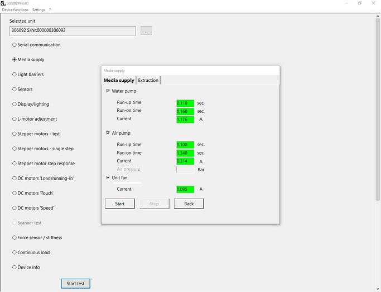Disable the Unit fan checkbox

point(108,178)
